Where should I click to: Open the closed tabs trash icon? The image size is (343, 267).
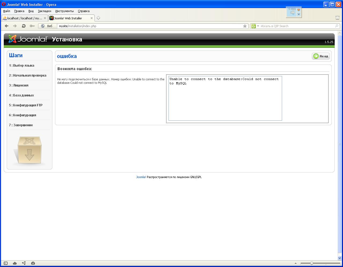tap(337, 18)
